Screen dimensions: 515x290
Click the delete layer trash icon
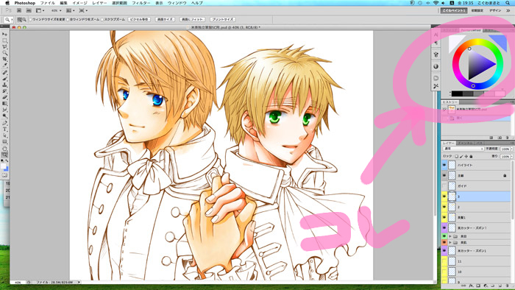[x=508, y=286]
